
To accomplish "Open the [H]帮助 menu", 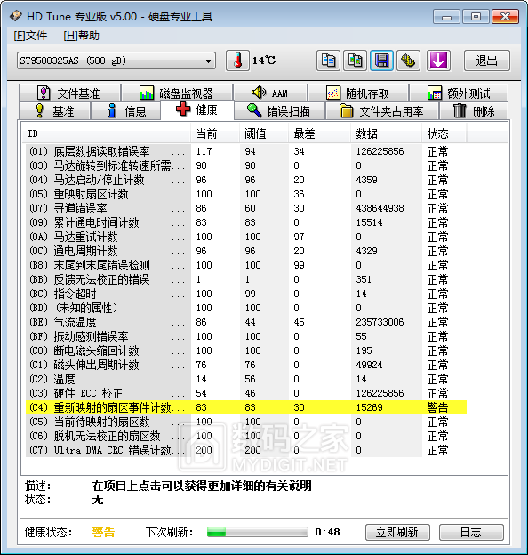I will coord(82,36).
